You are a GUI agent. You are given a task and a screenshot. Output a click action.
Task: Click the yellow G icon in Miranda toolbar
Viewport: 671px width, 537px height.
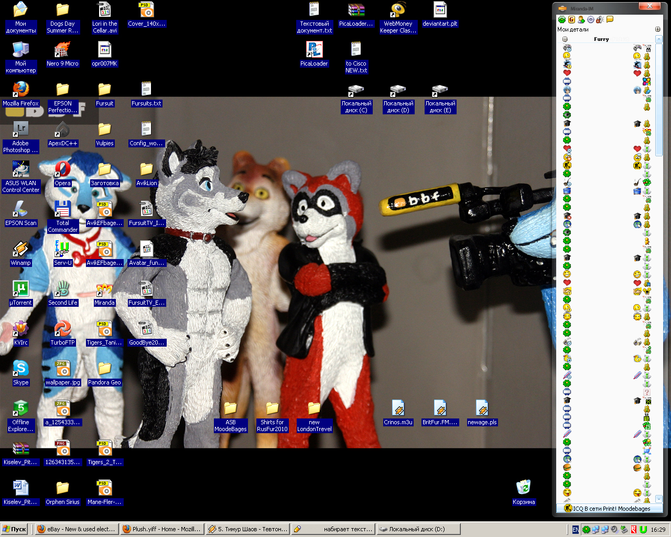(x=571, y=19)
